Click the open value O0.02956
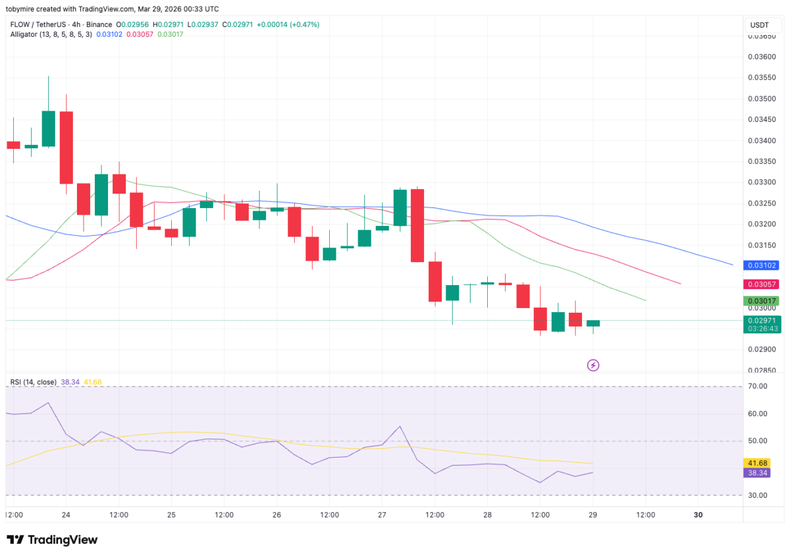The height and width of the screenshot is (557, 790). [x=131, y=22]
